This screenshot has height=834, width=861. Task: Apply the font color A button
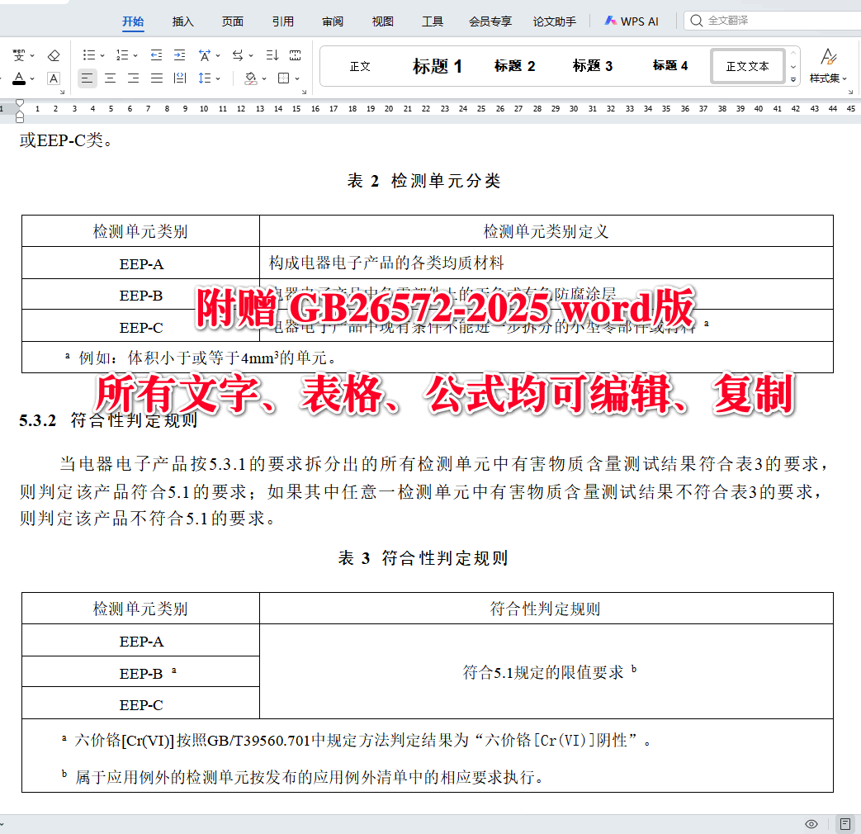19,78
